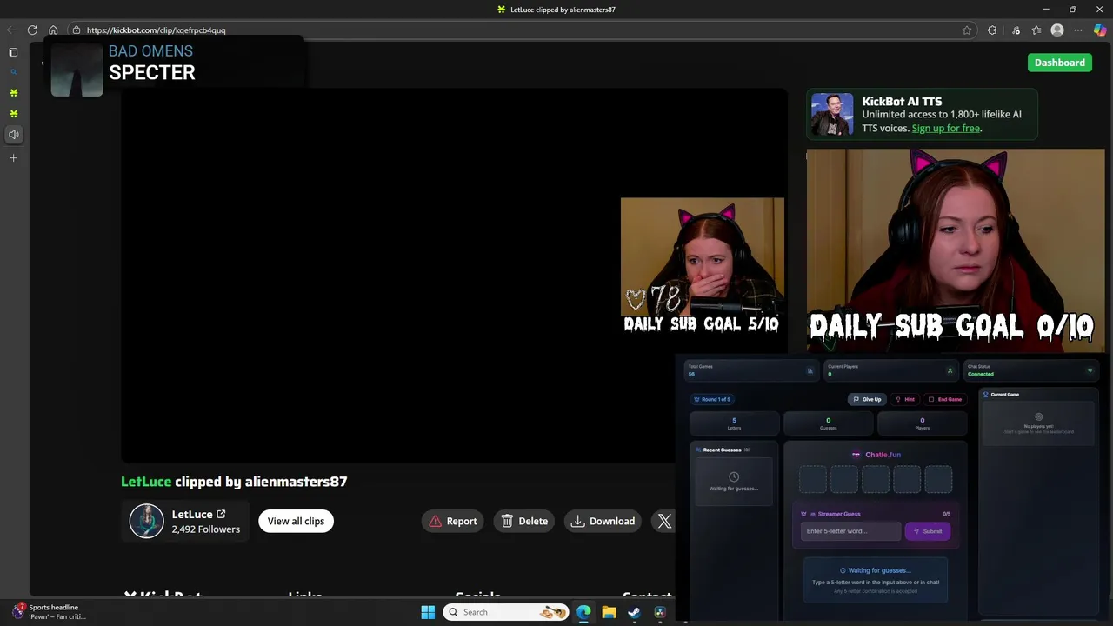Viewport: 1113px width, 626px height.
Task: Open the favorites list icon
Action: (x=1036, y=30)
